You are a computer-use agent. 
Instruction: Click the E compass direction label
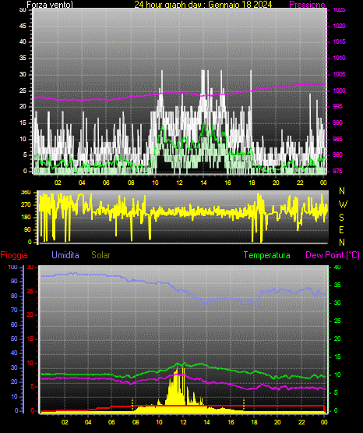click(x=341, y=230)
